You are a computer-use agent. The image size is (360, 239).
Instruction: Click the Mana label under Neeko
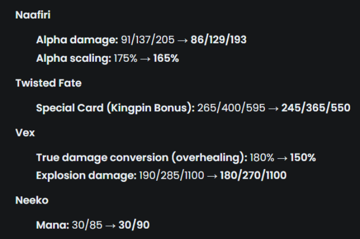click(x=52, y=225)
